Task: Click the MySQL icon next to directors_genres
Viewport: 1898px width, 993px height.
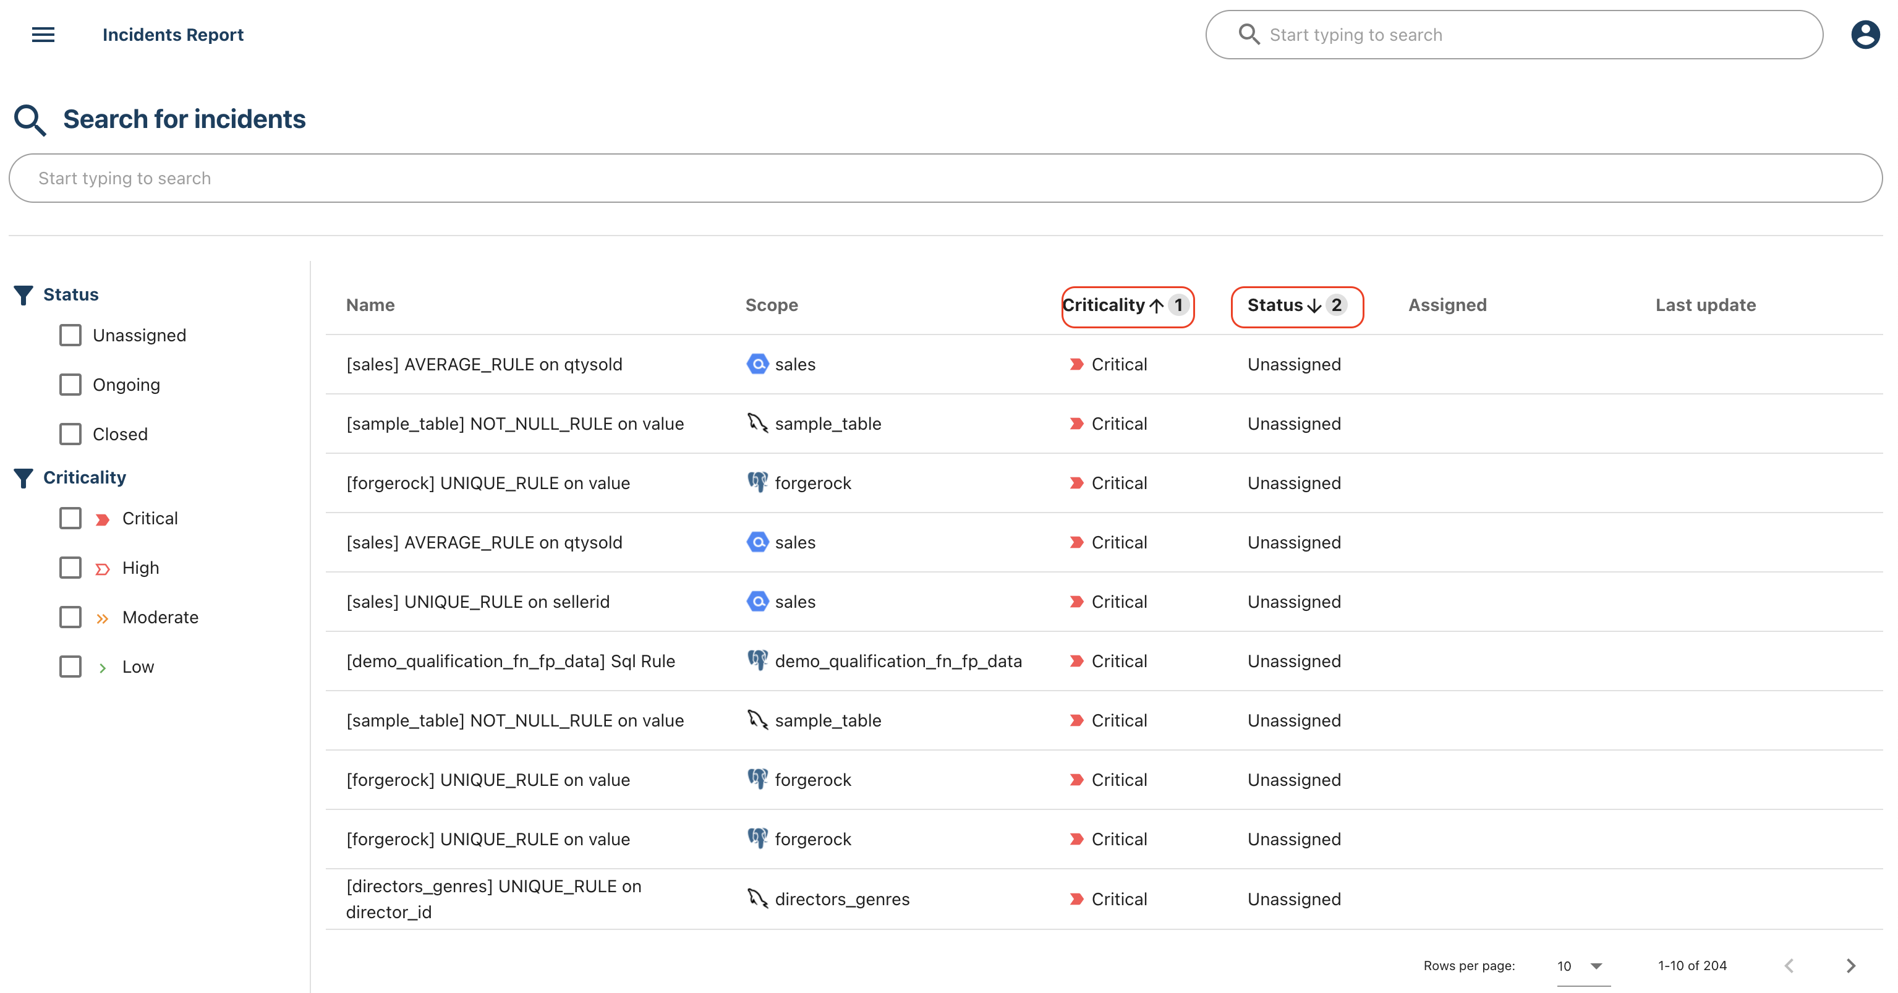Action: pyautogui.click(x=757, y=898)
